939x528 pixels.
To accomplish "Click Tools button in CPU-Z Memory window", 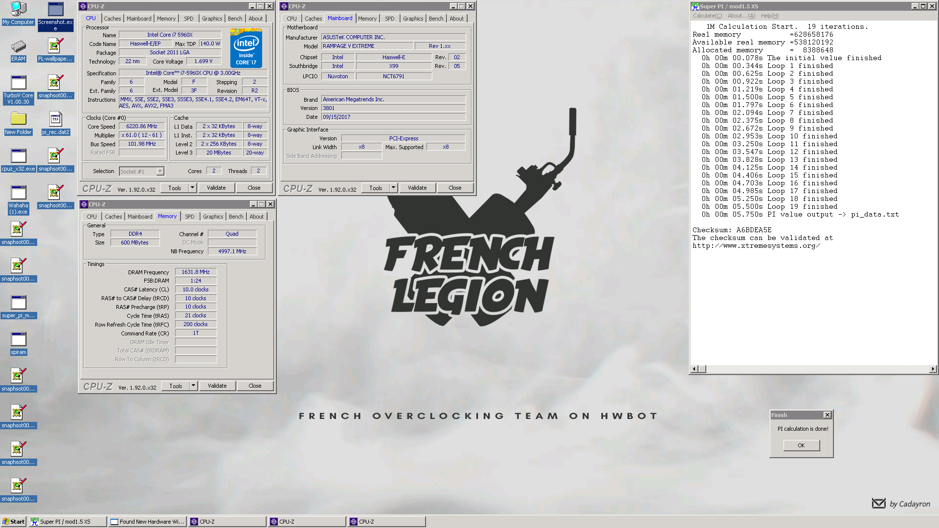I will (176, 386).
